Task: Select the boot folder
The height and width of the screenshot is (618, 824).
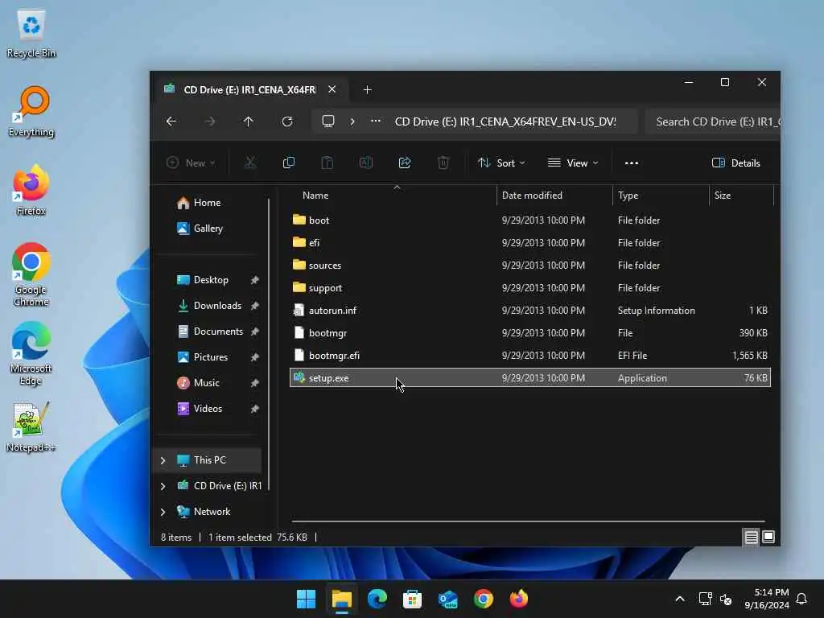Action: (x=530, y=220)
